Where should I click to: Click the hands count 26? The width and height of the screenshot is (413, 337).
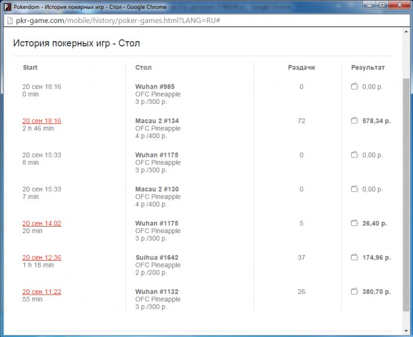pyautogui.click(x=301, y=292)
